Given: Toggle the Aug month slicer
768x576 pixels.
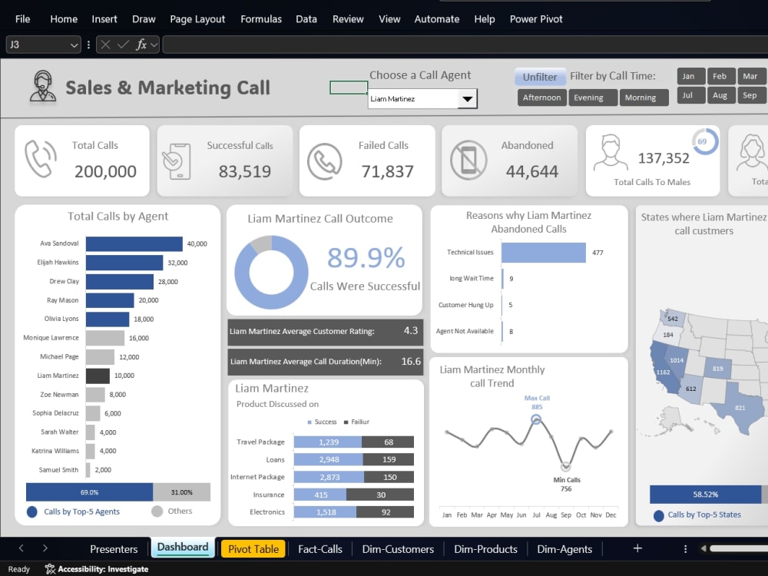Looking at the screenshot, I should tap(721, 95).
